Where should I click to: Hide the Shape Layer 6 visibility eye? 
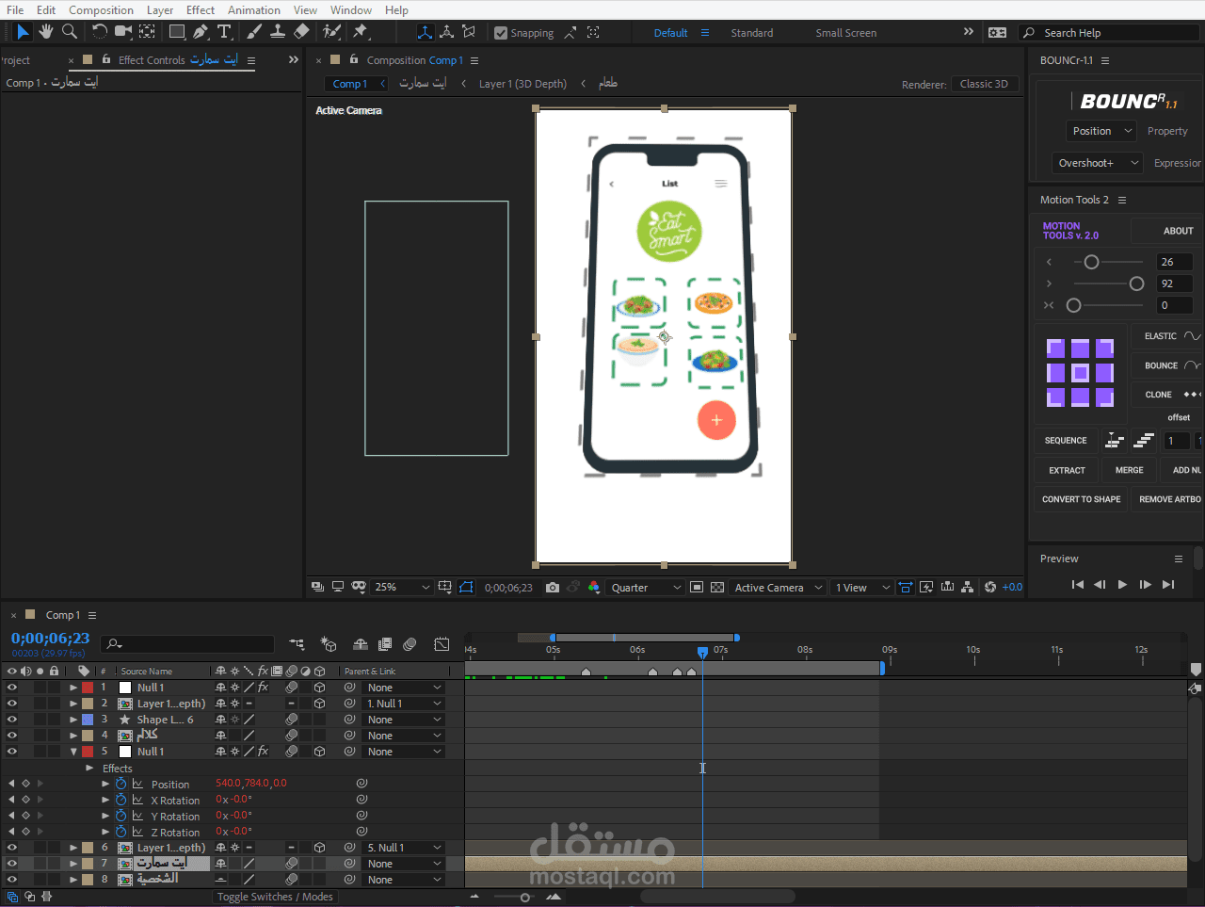(12, 720)
